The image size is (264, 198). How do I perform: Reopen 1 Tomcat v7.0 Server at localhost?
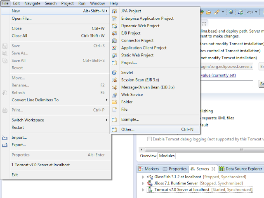(55, 165)
